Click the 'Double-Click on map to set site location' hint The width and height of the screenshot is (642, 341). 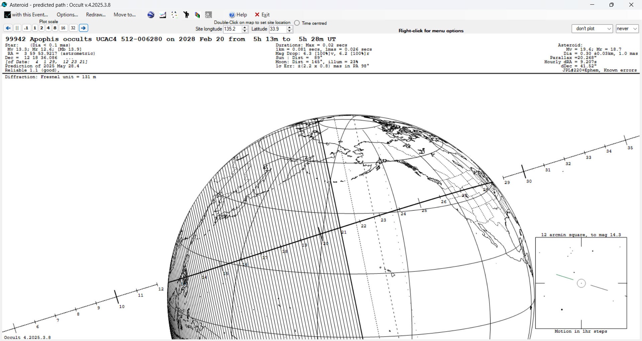pyautogui.click(x=252, y=22)
